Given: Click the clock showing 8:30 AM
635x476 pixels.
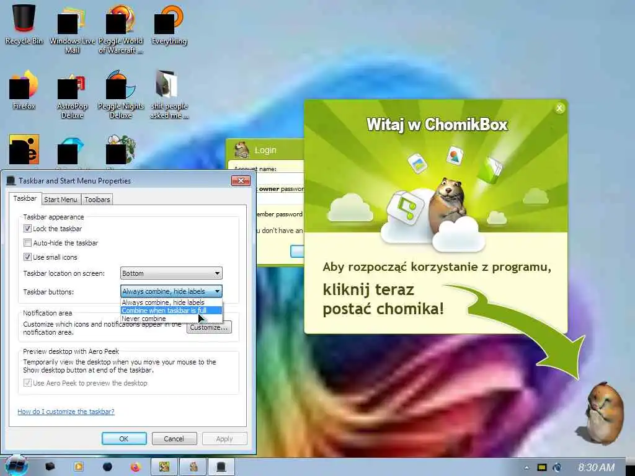Looking at the screenshot, I should (x=596, y=467).
